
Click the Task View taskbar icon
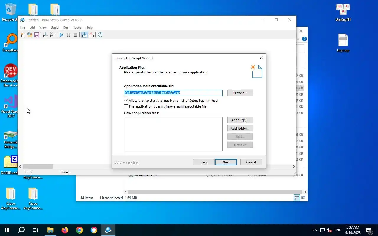(x=35, y=230)
